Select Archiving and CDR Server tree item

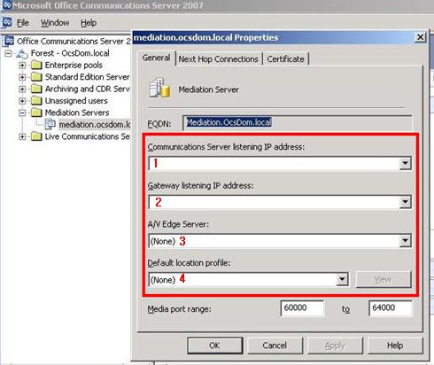87,89
